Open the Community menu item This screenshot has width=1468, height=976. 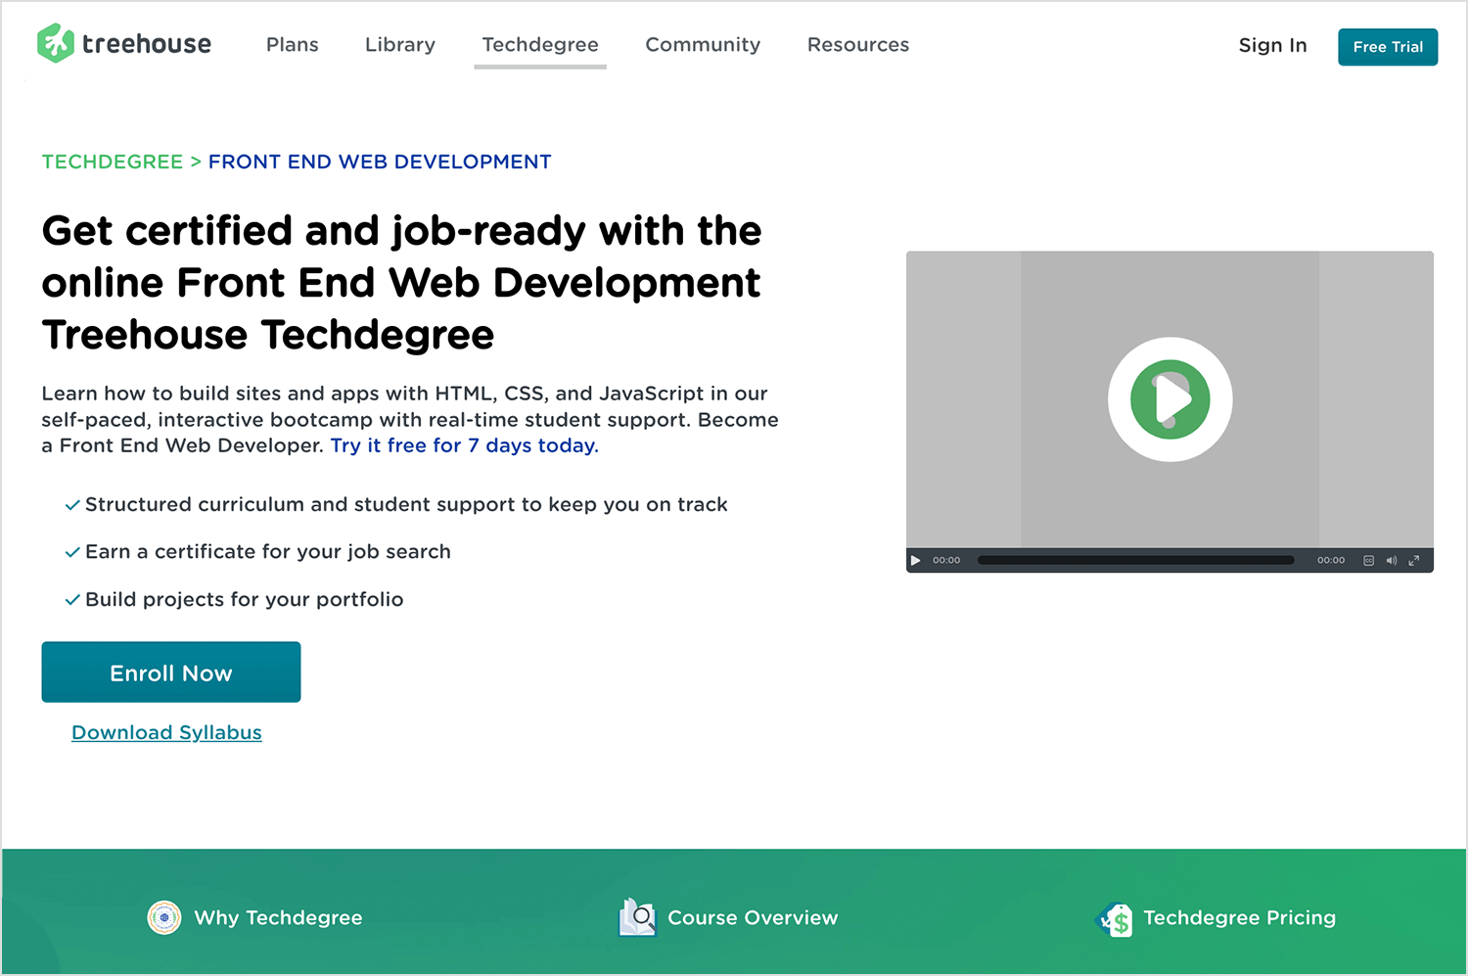click(703, 45)
